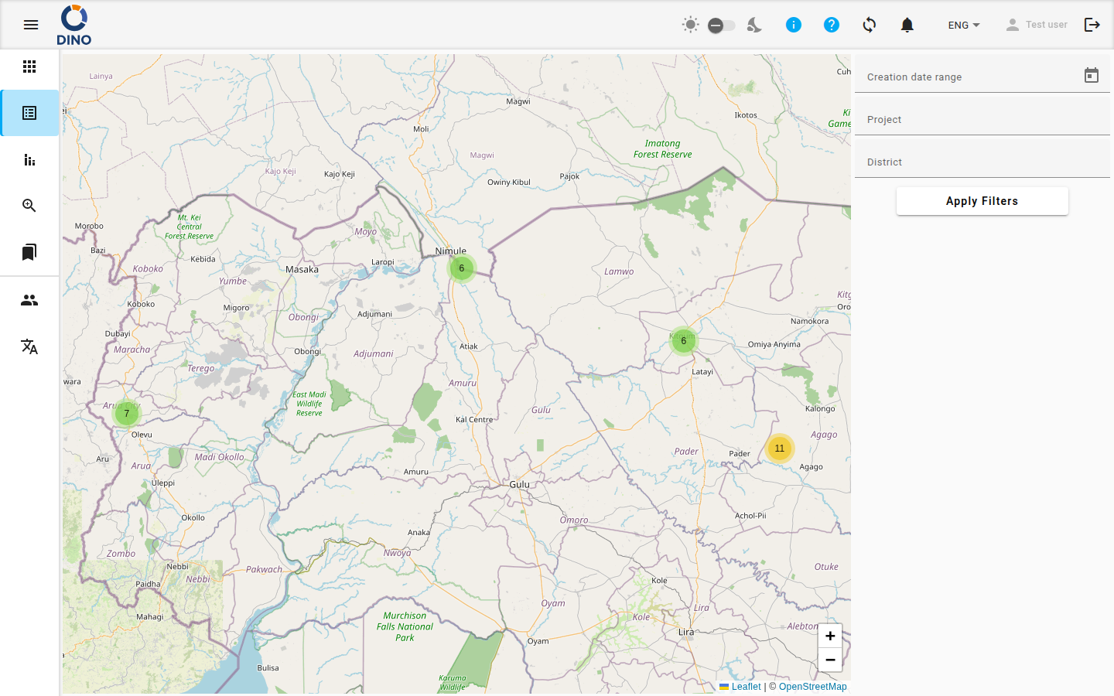Click the DINO logo
This screenshot has height=696, width=1114.
pos(74,25)
